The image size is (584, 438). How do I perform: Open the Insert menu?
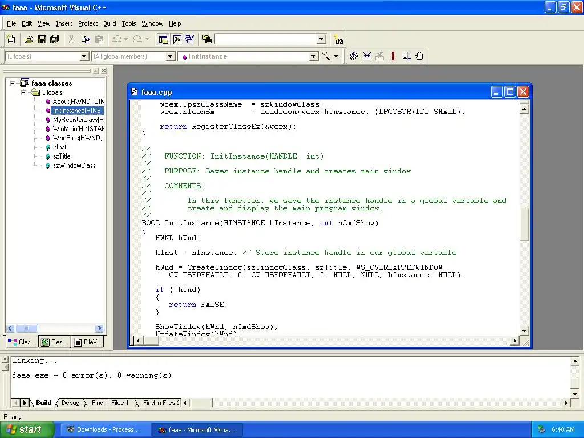tap(64, 23)
